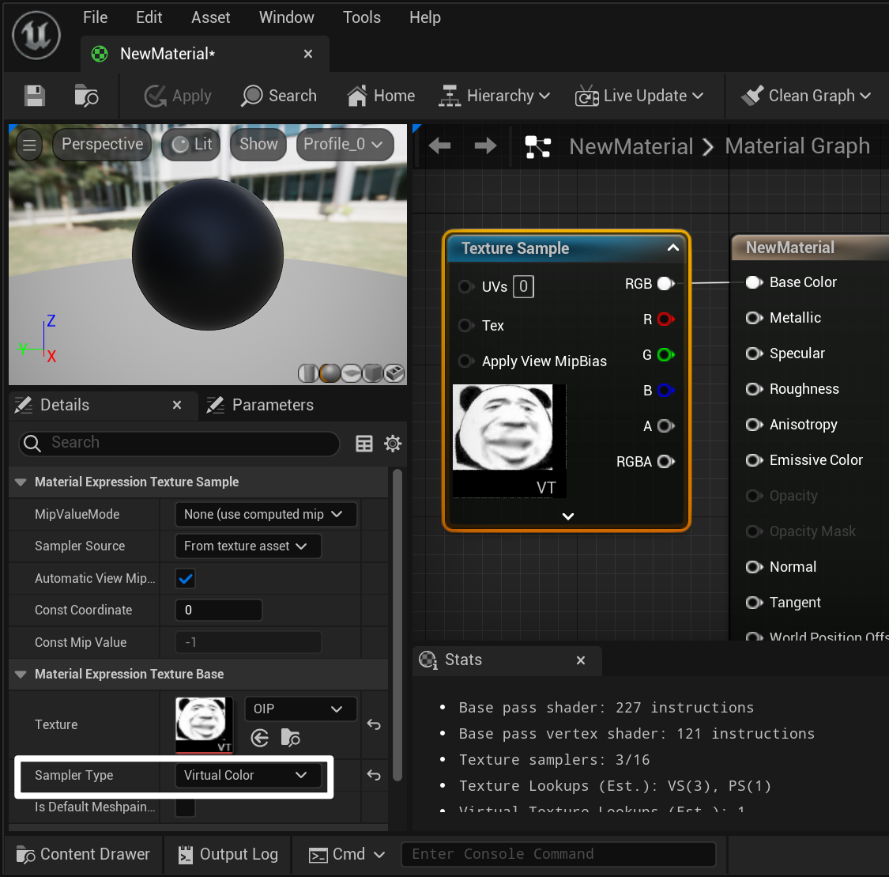Click the Browse to asset icon in toolbar
Image resolution: width=889 pixels, height=877 pixels.
click(x=86, y=96)
